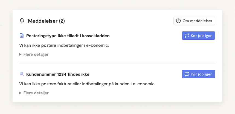Click the text about posting 'faktura eller indbetalinger på kunden'

tap(87, 84)
